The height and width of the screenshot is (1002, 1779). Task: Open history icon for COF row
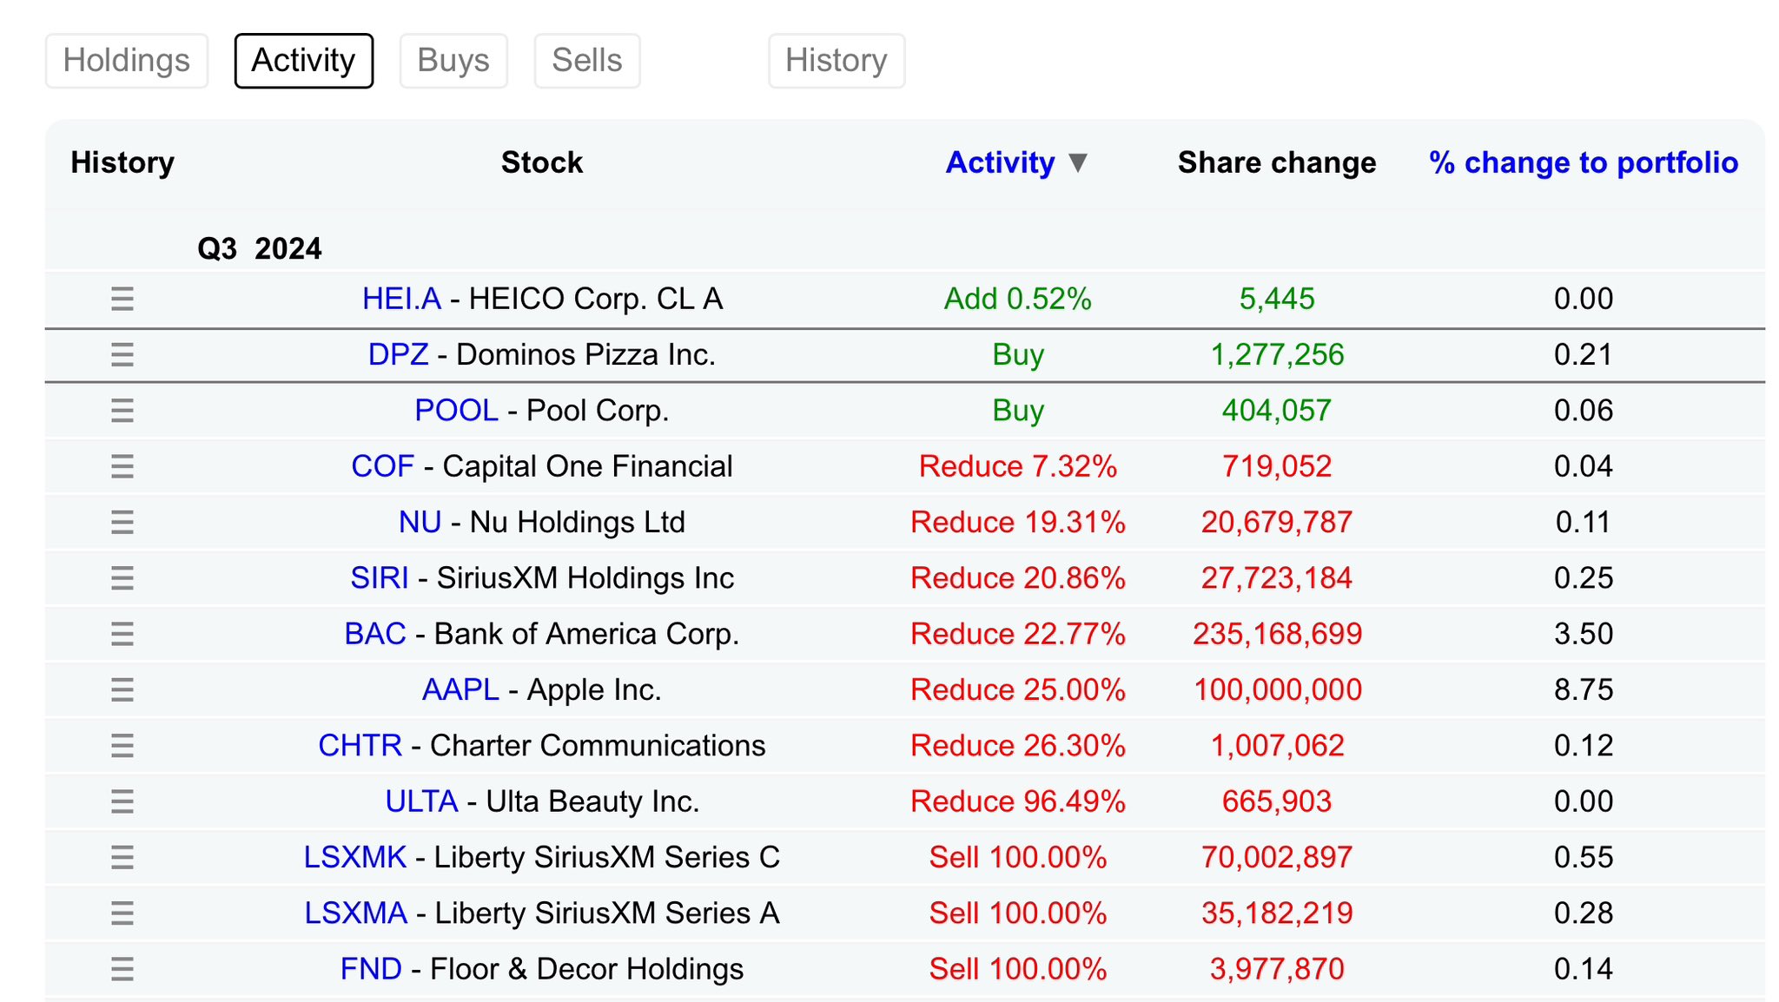(122, 466)
